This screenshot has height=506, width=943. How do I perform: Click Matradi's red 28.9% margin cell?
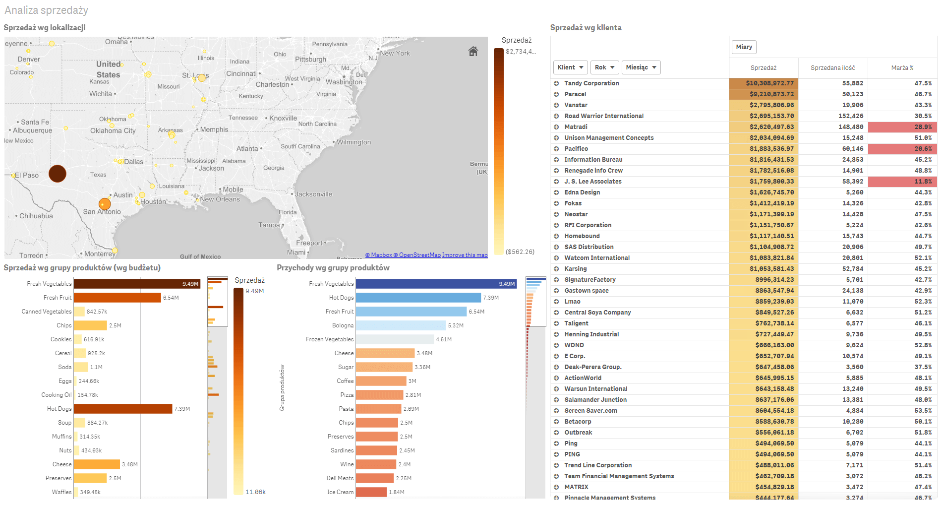click(902, 127)
